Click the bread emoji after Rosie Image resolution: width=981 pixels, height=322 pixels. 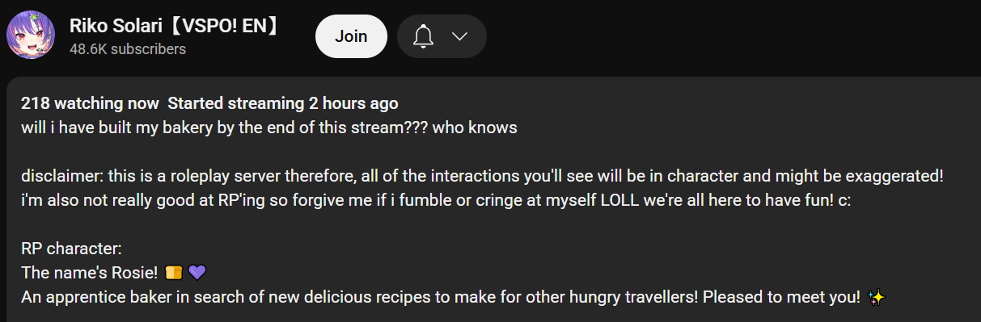click(x=173, y=273)
